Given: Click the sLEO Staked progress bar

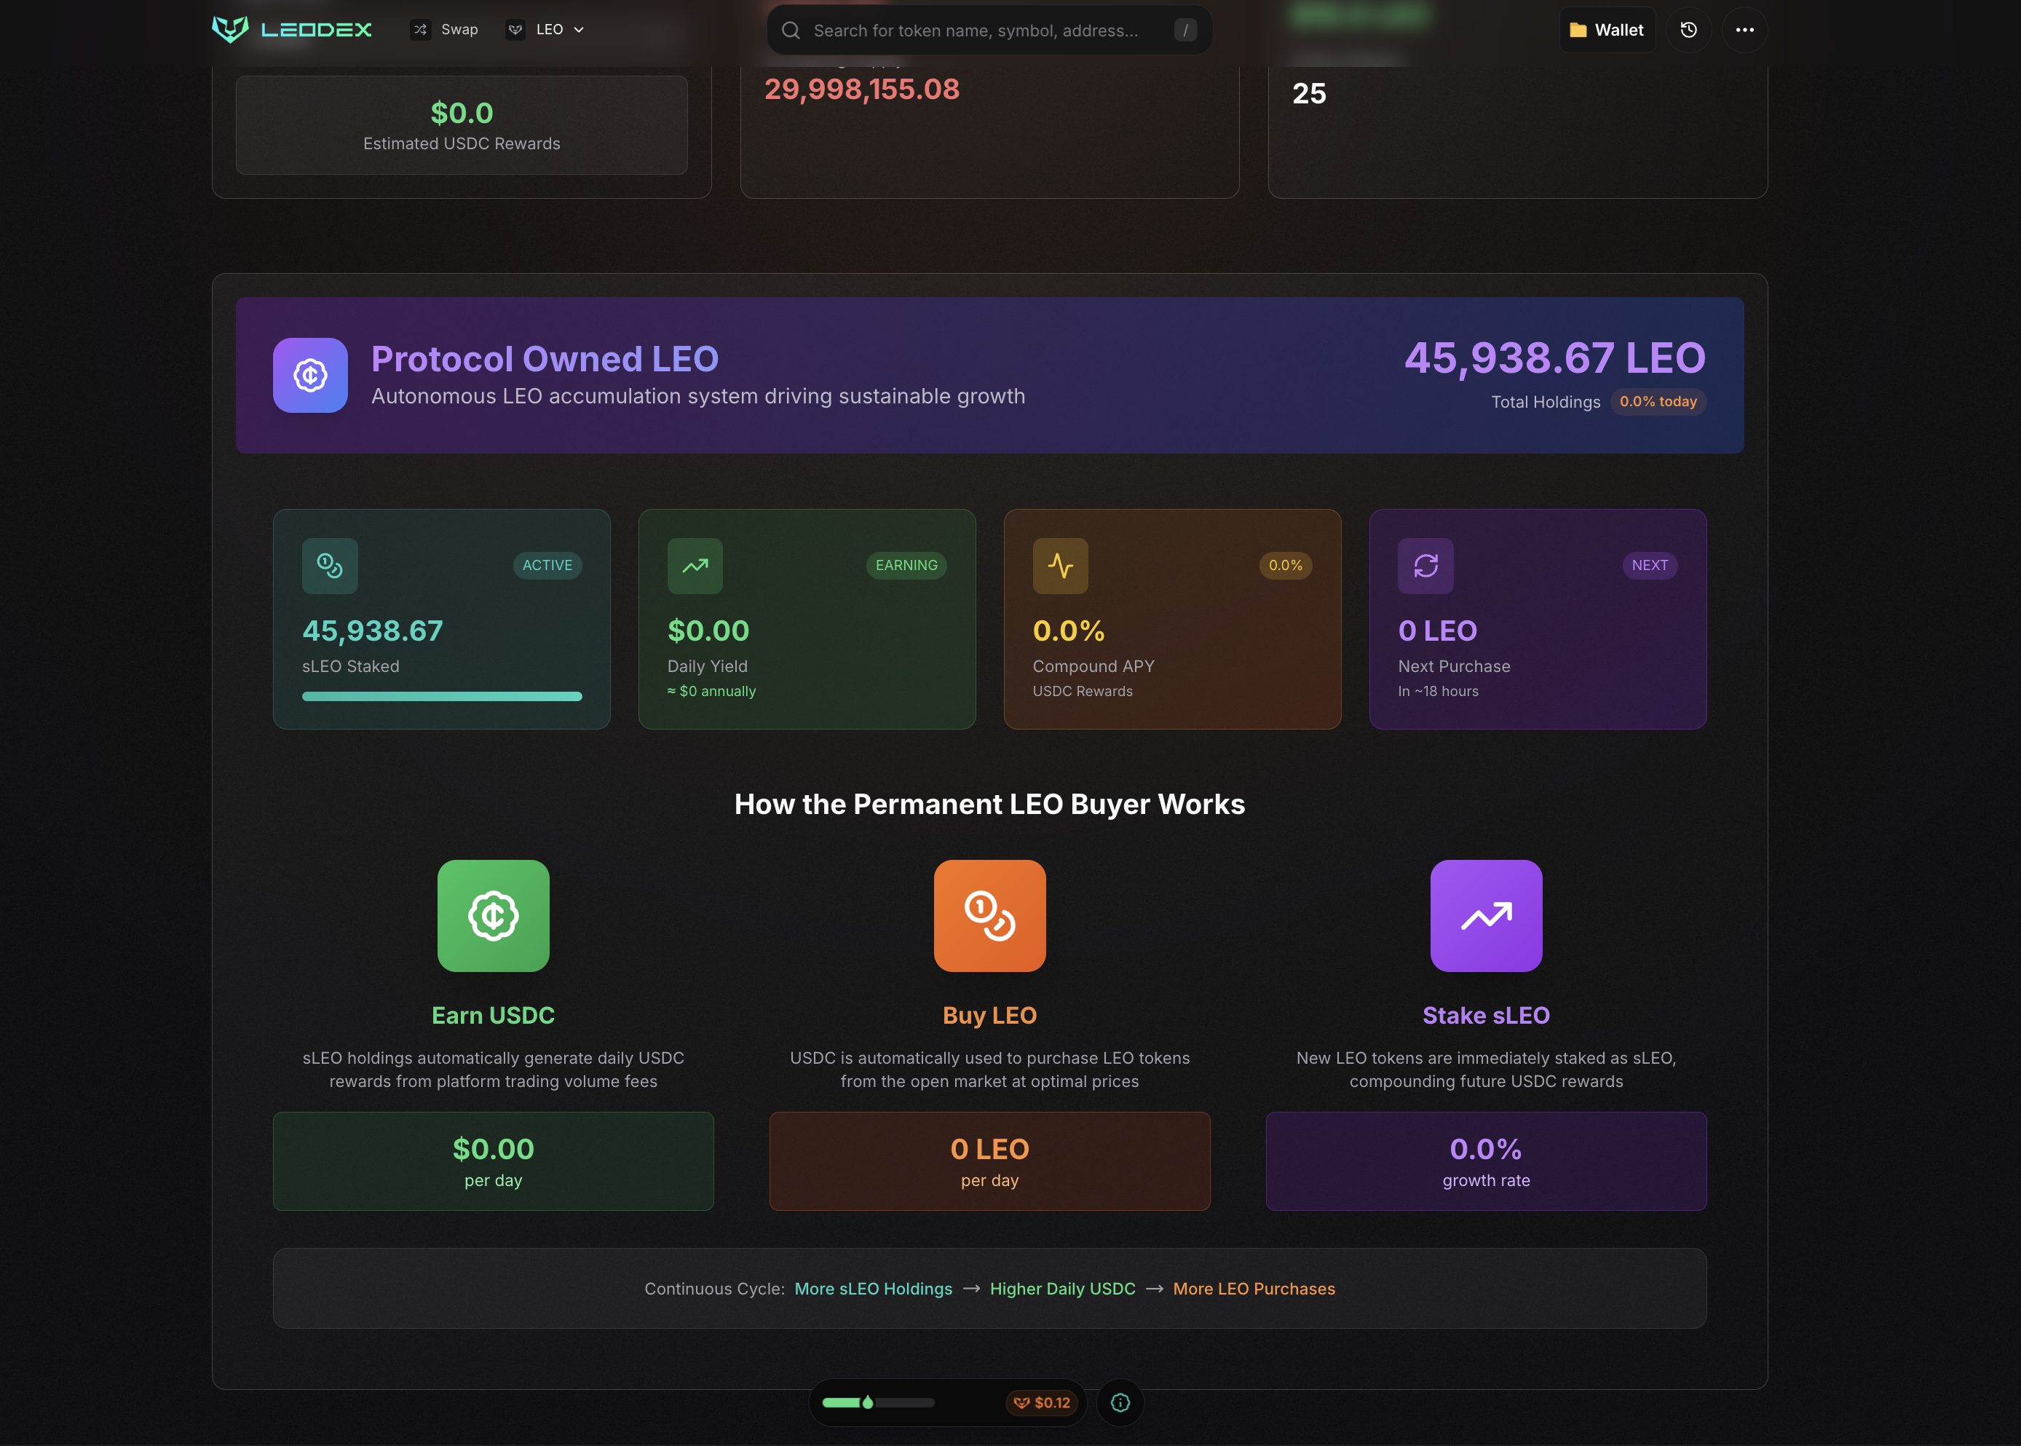Looking at the screenshot, I should click(442, 696).
